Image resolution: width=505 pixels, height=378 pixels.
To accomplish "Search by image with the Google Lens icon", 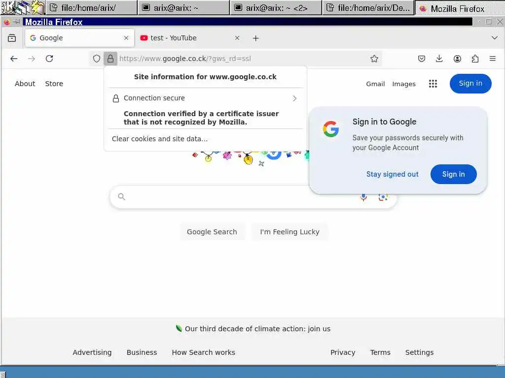I will click(383, 197).
